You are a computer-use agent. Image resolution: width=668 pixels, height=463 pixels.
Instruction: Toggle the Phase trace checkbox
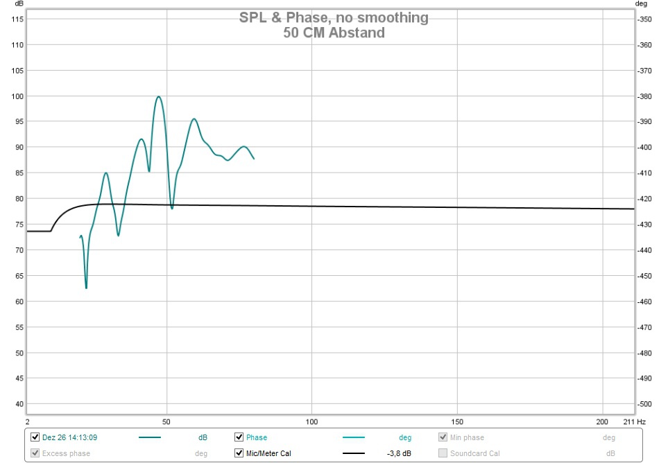tap(239, 437)
